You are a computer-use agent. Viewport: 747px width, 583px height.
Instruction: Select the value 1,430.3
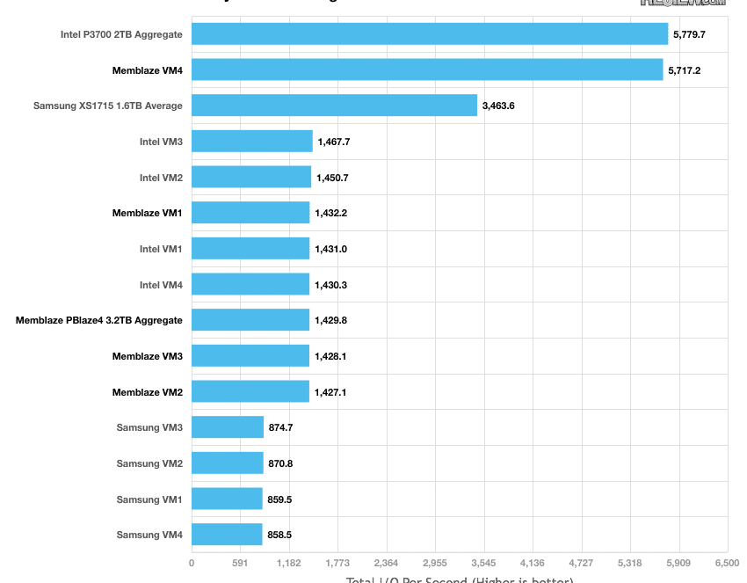[331, 285]
